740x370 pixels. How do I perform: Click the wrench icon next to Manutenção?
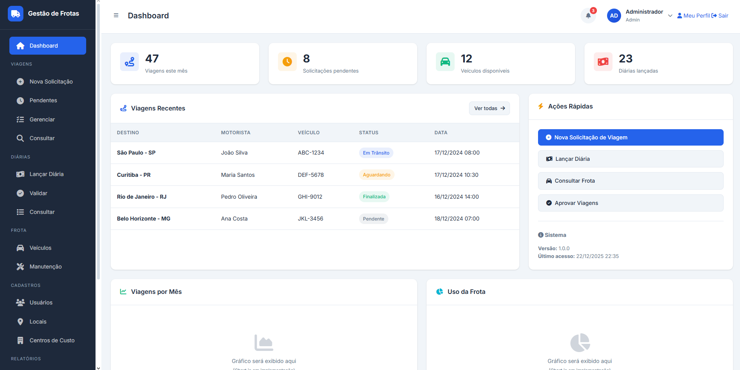point(20,267)
